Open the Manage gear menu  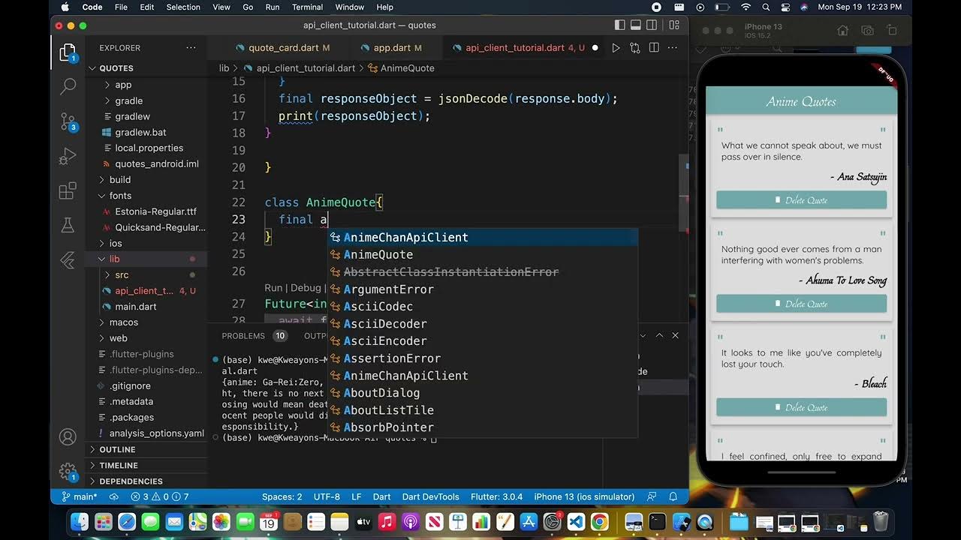pos(68,472)
